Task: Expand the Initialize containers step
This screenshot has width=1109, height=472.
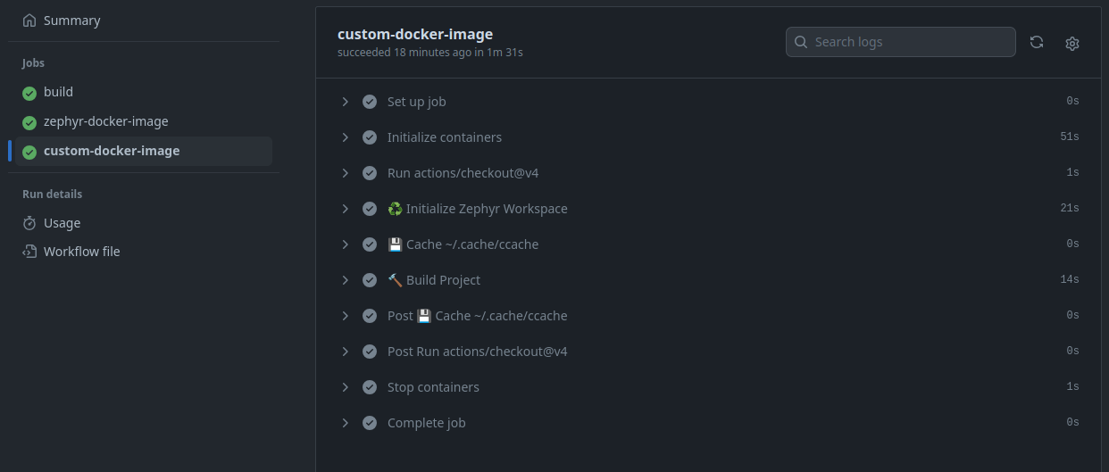Action: click(346, 137)
